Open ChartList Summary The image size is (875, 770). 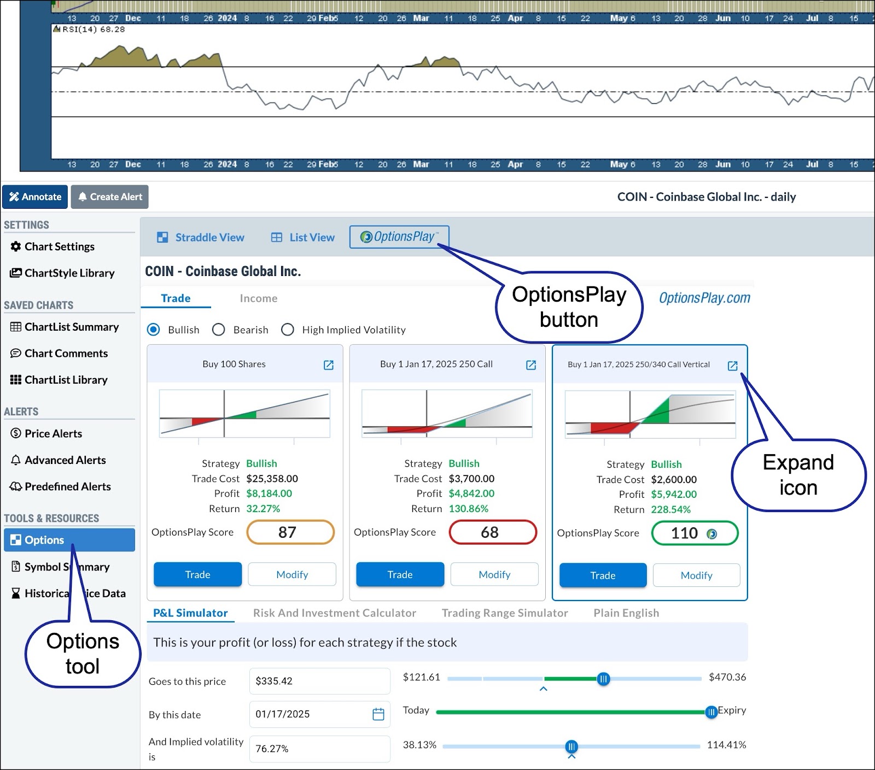(x=65, y=327)
